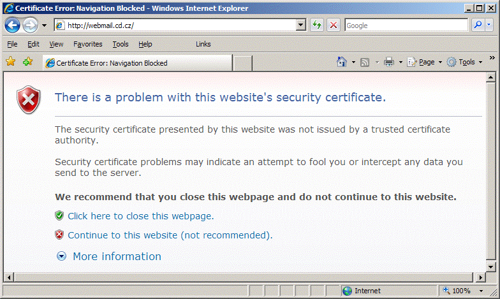This screenshot has height=299, width=500.
Task: Click the search magnifier button
Action: [x=478, y=26]
